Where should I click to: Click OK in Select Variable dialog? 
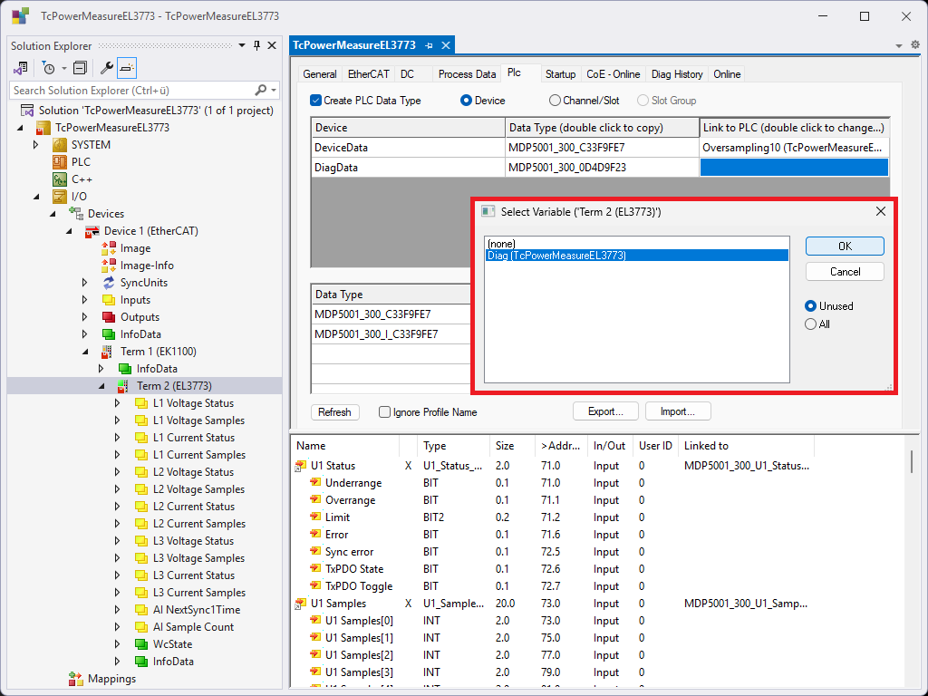click(x=845, y=246)
